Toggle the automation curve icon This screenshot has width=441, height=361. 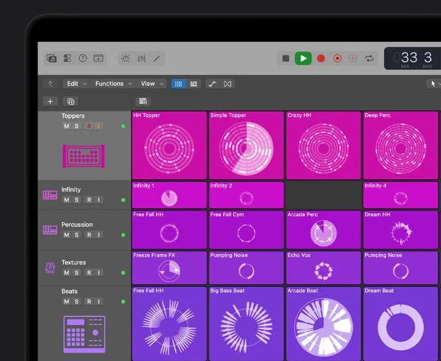click(x=212, y=84)
